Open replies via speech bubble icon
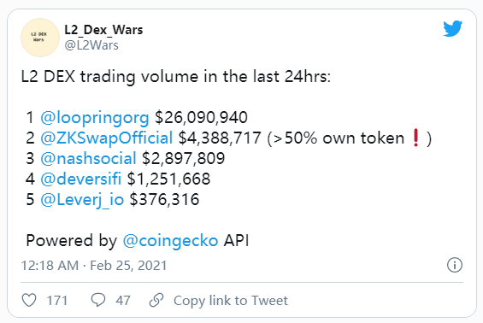 [x=98, y=300]
